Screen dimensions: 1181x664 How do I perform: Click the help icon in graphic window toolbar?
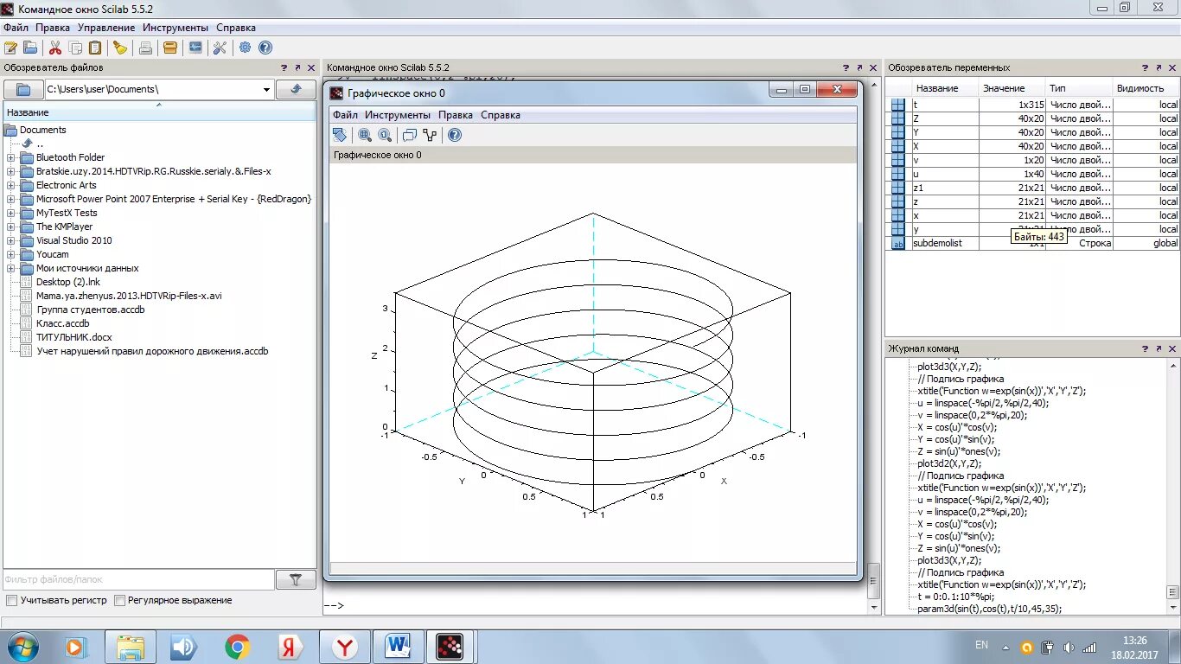(455, 135)
